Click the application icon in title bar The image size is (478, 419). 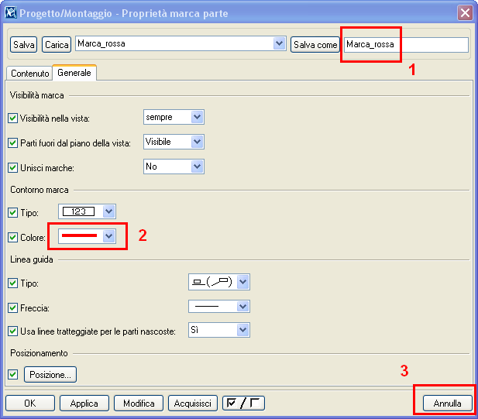(10, 13)
